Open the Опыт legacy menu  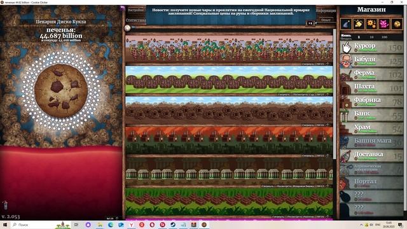click(326, 20)
